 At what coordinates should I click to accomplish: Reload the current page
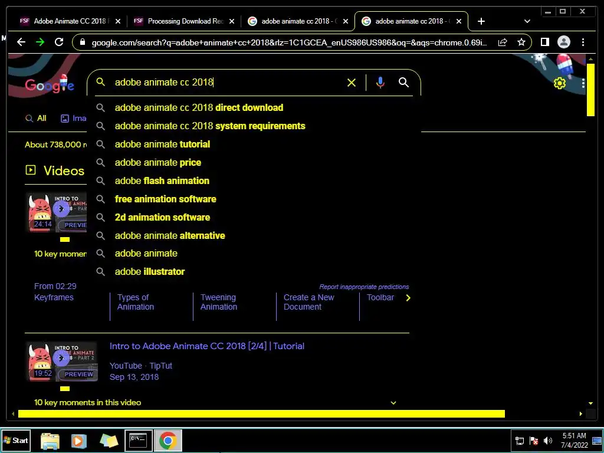tap(59, 42)
